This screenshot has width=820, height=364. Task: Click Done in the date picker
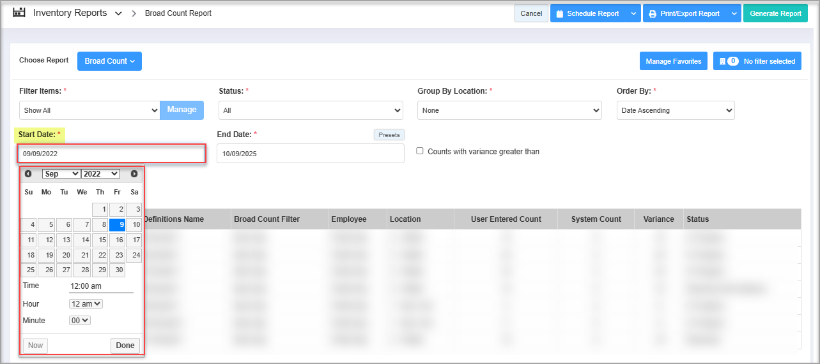[125, 346]
